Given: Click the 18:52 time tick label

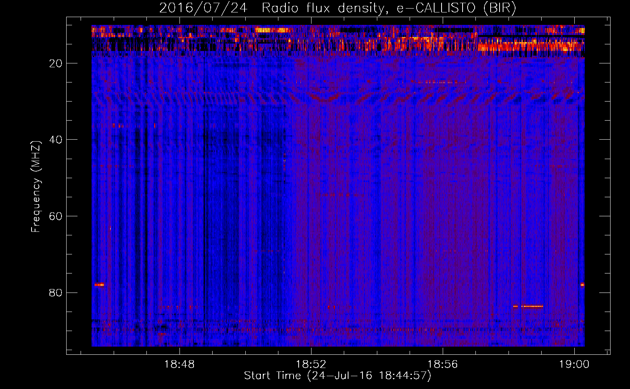Looking at the screenshot, I should (x=311, y=364).
